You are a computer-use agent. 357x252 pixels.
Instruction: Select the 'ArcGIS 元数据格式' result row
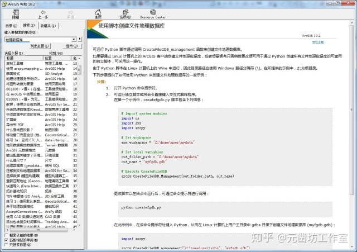pyautogui.click(x=41, y=150)
